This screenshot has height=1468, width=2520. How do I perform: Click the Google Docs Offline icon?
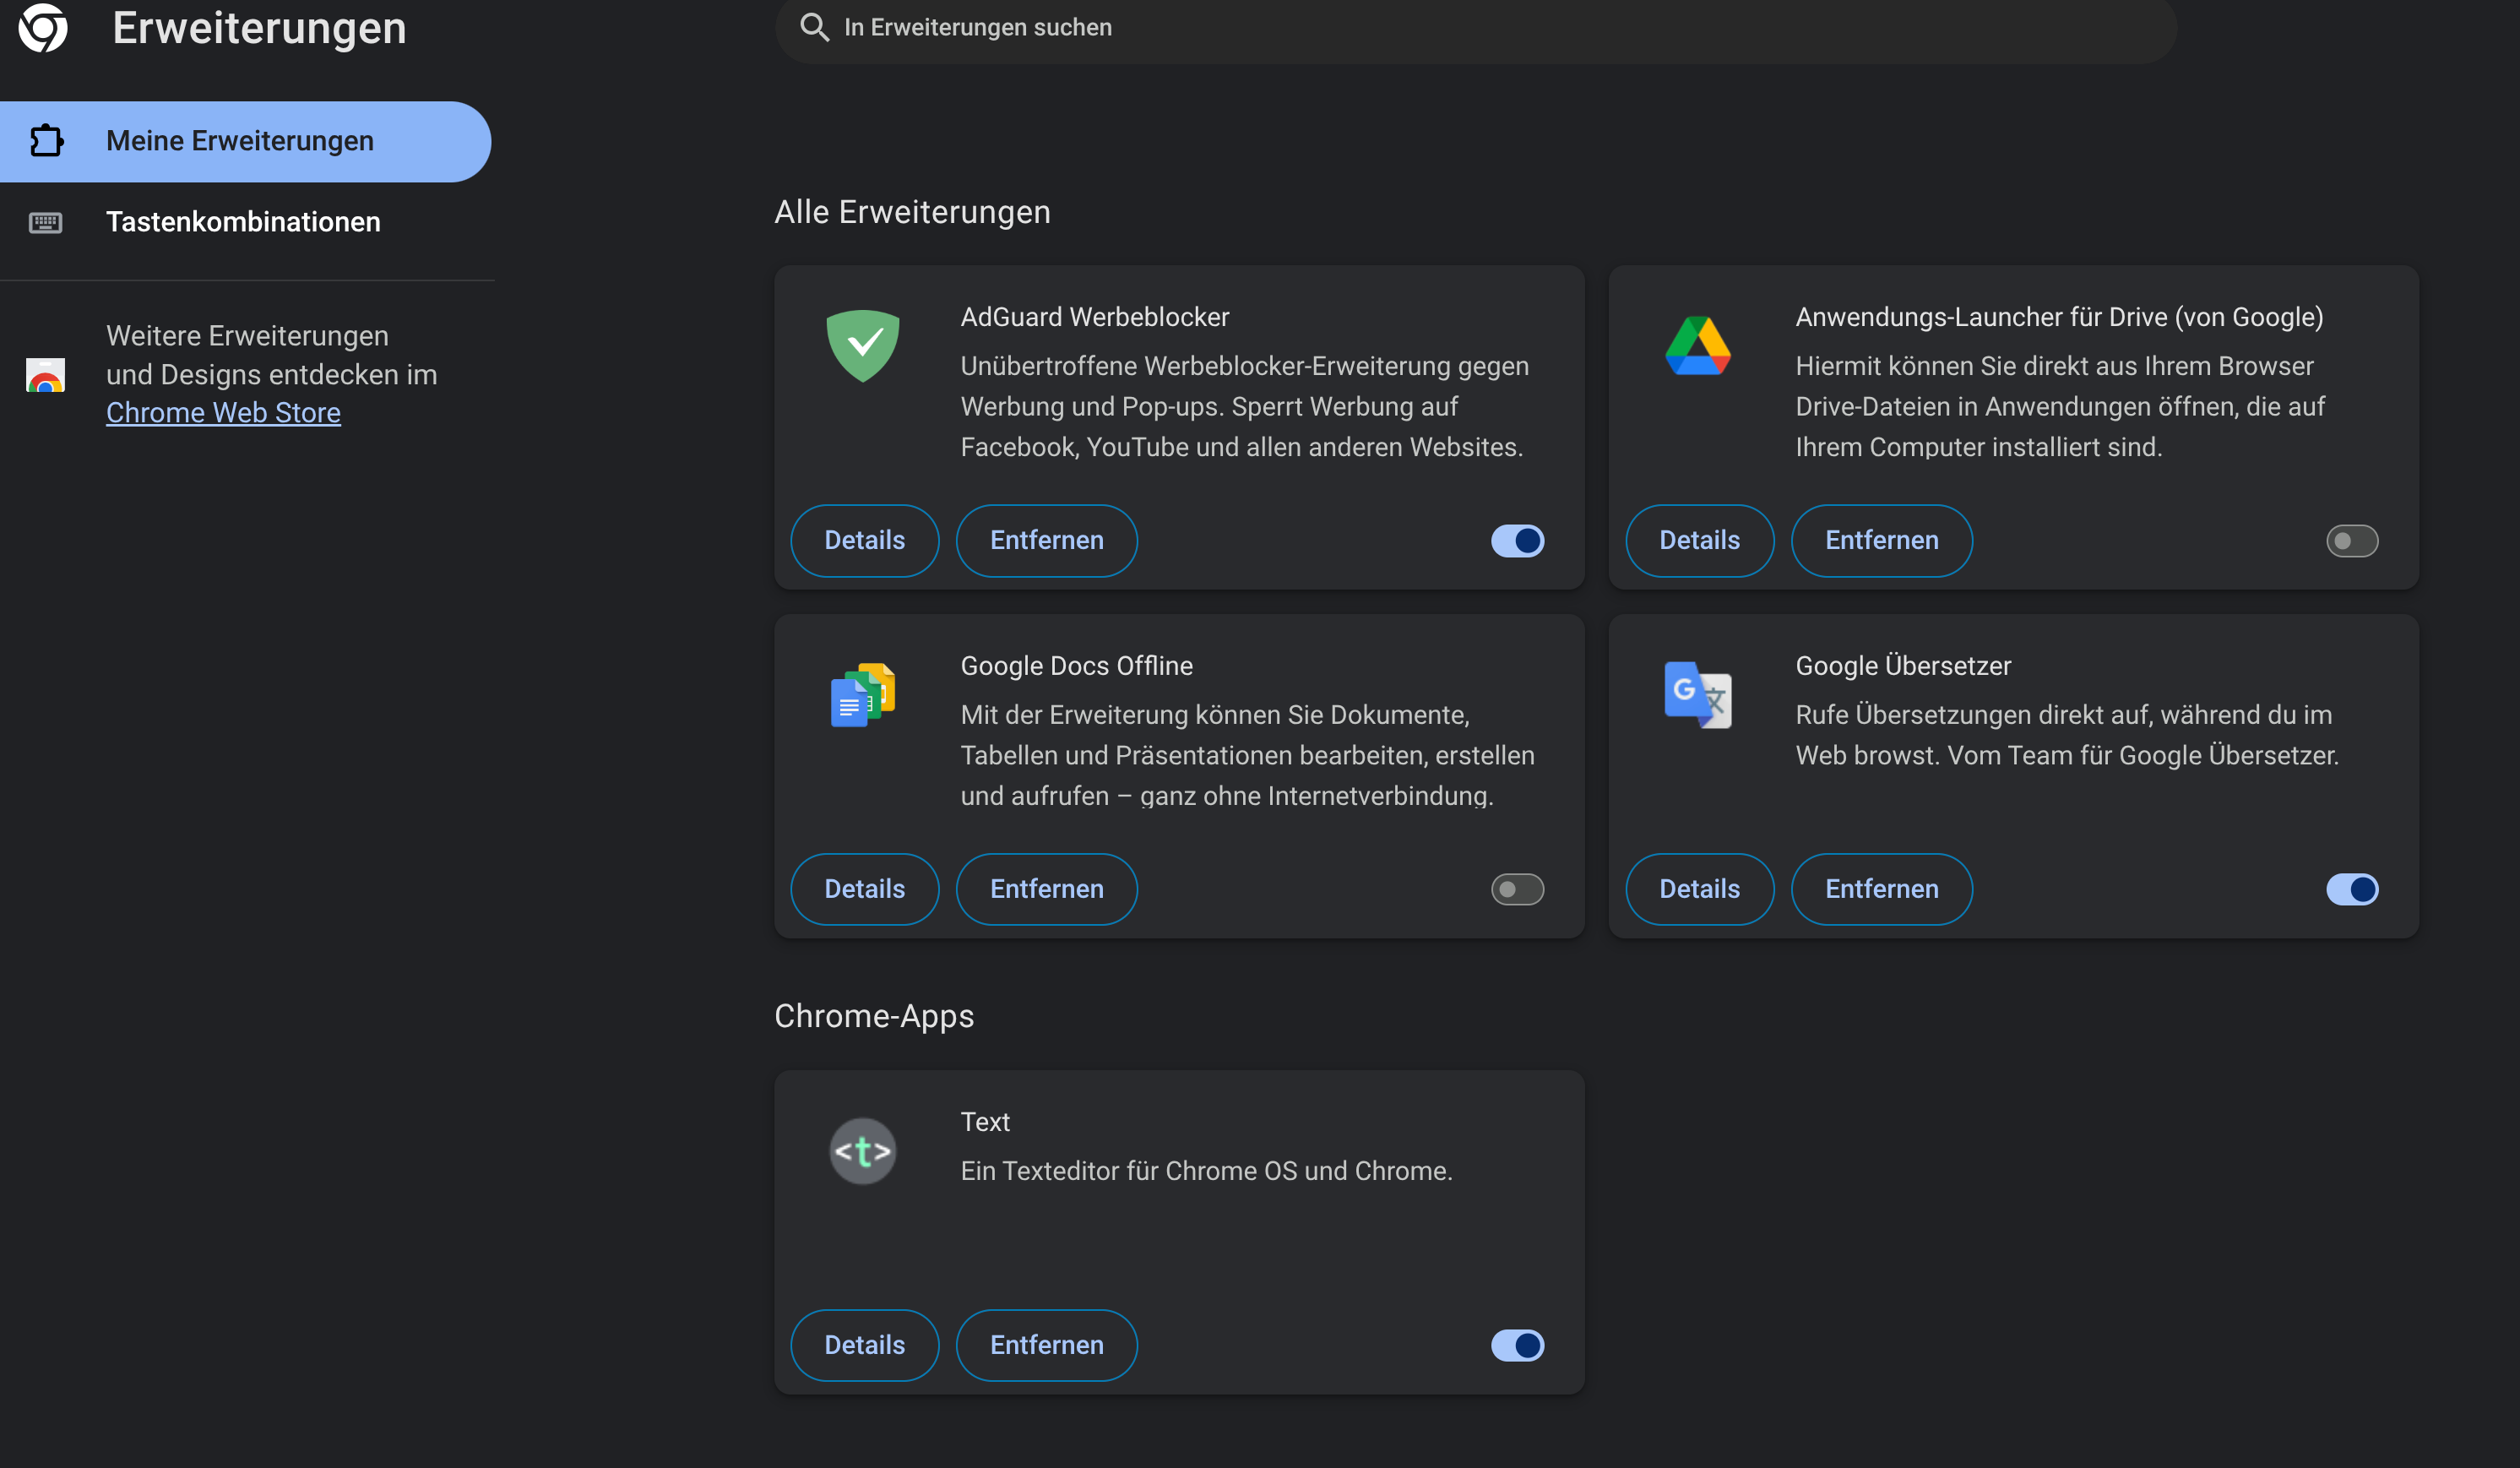click(862, 695)
